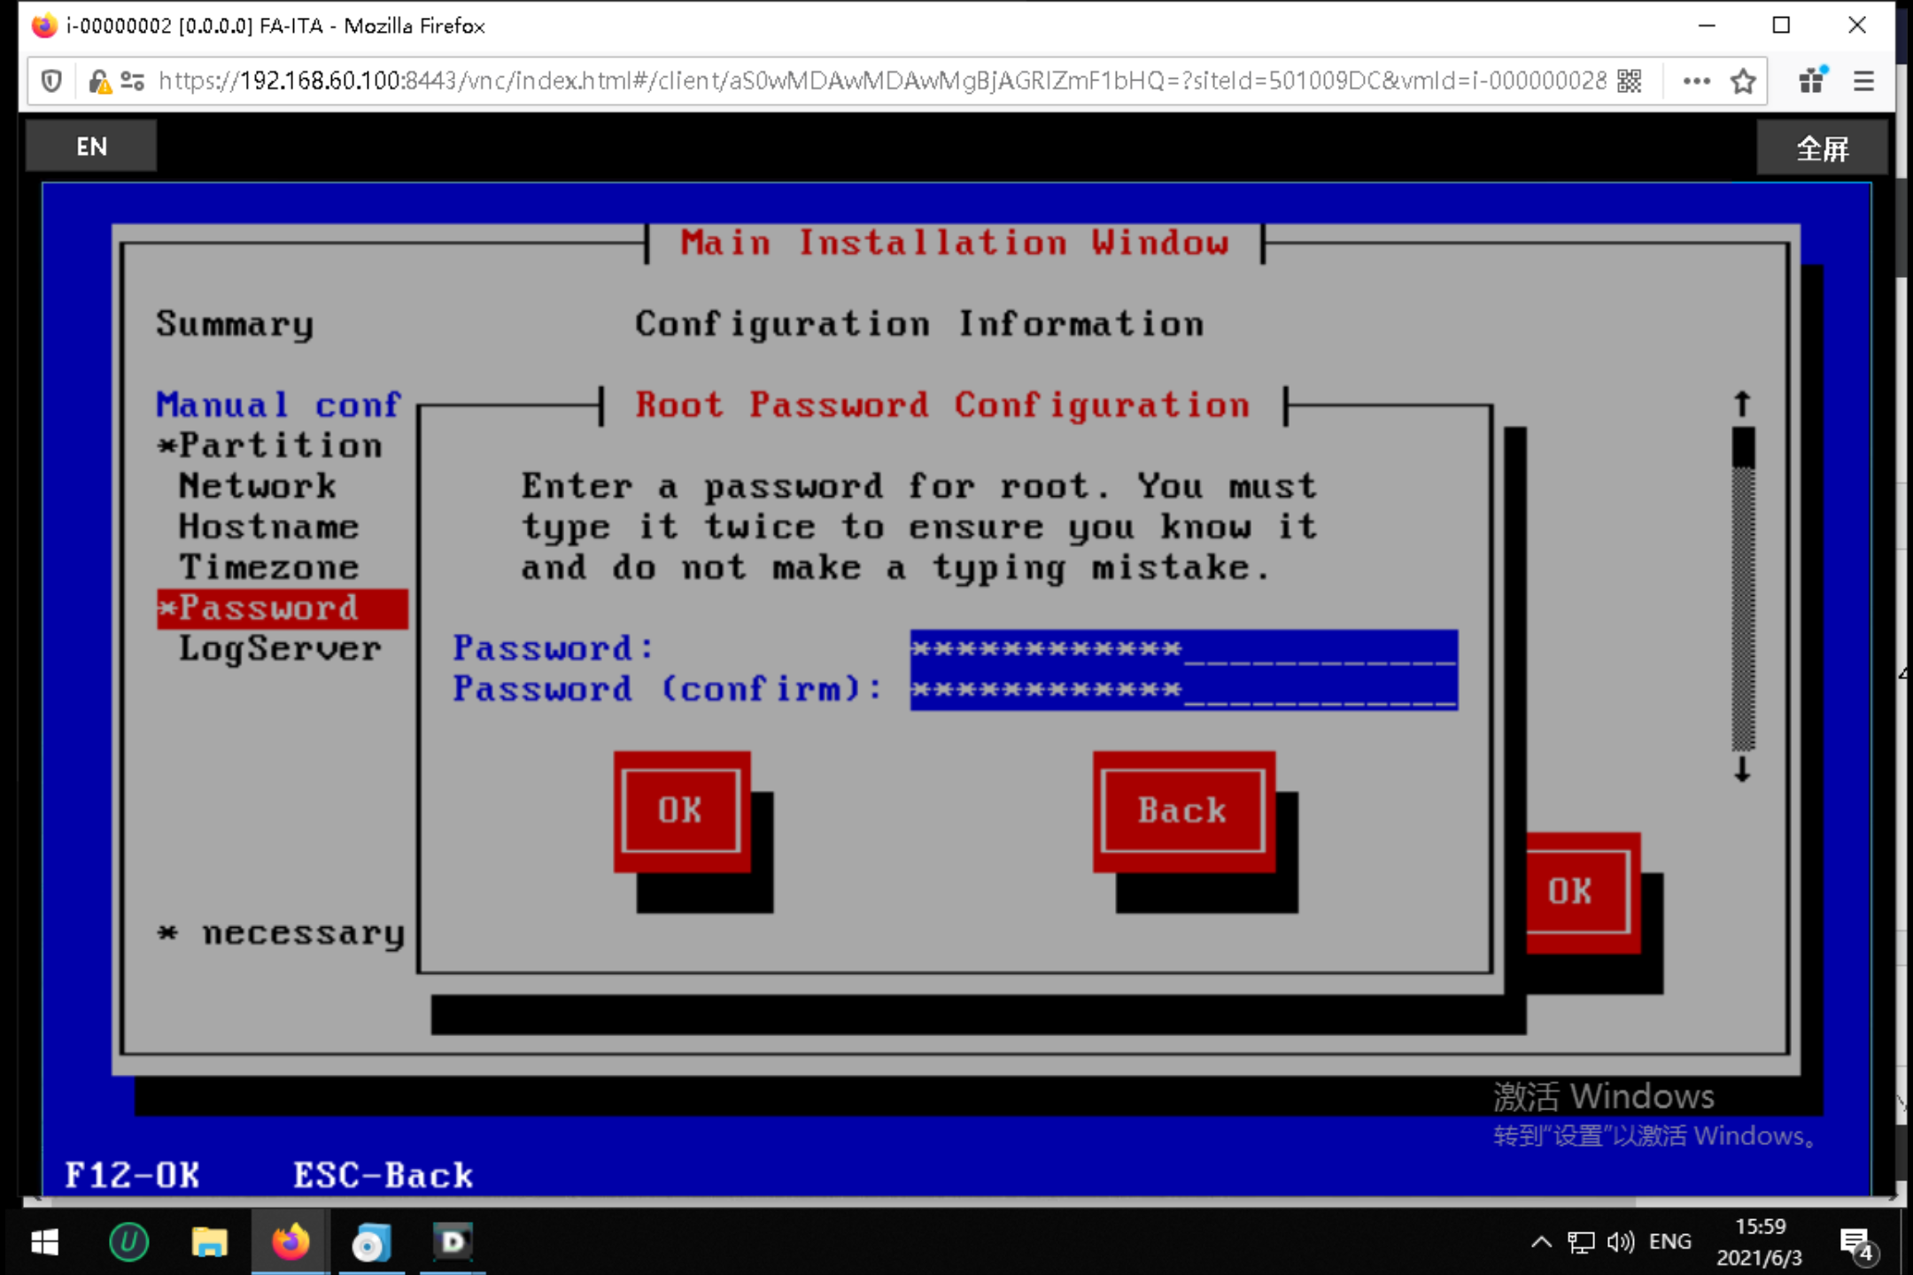The image size is (1913, 1275).
Task: Click the QR code icon in address bar
Action: (x=1630, y=81)
